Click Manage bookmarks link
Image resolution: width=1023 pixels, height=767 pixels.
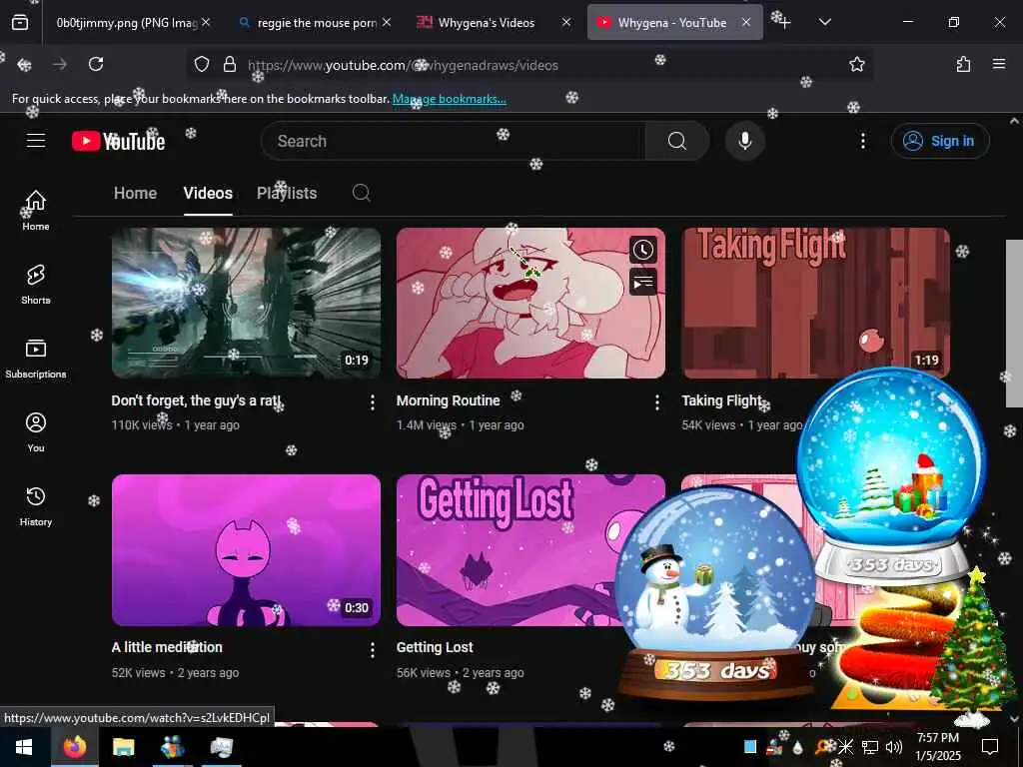pyautogui.click(x=449, y=99)
